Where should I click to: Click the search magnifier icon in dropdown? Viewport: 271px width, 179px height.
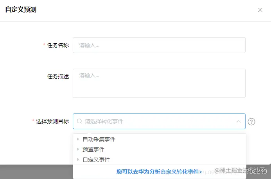79,121
